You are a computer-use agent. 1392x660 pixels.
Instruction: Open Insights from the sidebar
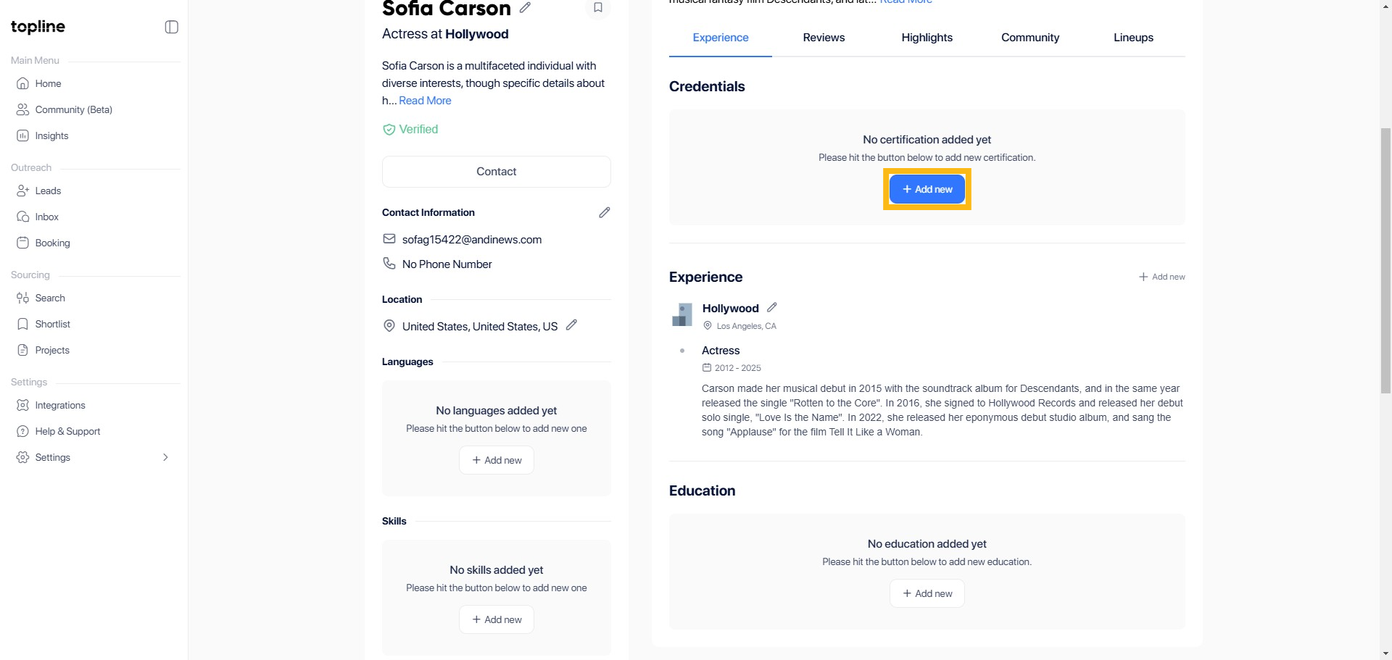51,135
